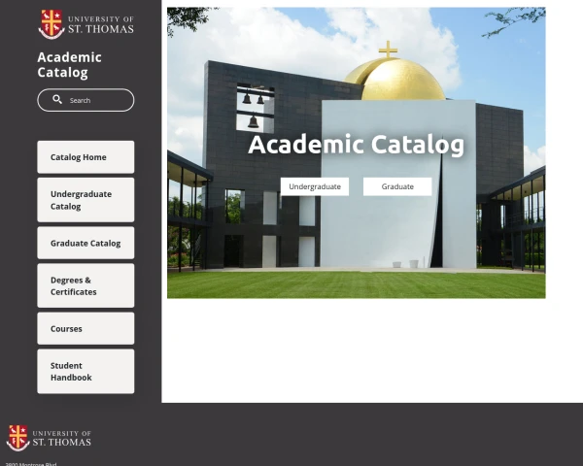Click the University of St. Thomas sidebar logo

(86, 24)
